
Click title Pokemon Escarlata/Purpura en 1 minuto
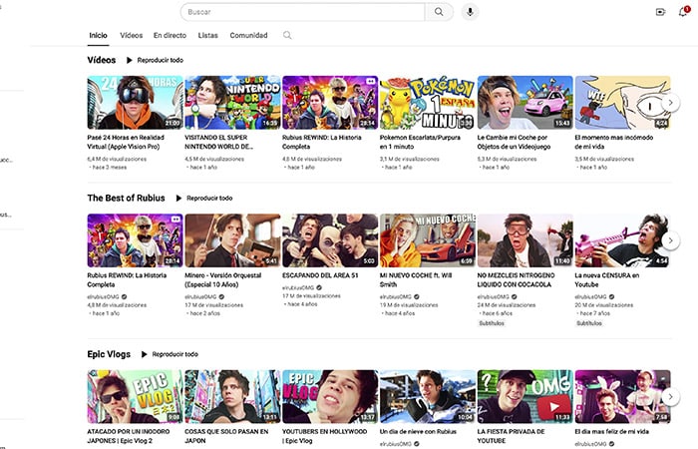pyautogui.click(x=420, y=142)
